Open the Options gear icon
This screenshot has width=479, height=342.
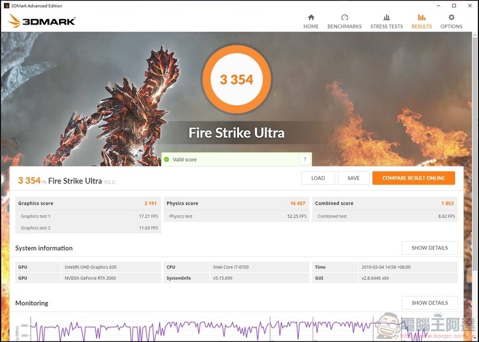point(451,17)
